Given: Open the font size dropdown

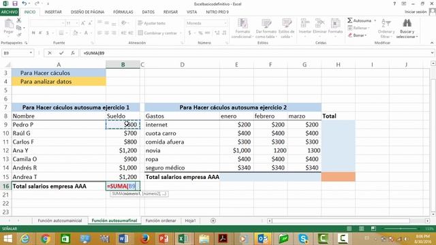Looking at the screenshot, I should click(77, 23).
